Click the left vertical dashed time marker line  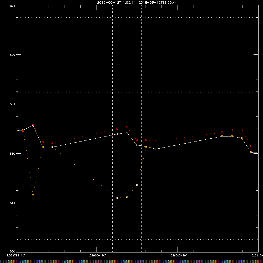(112, 129)
